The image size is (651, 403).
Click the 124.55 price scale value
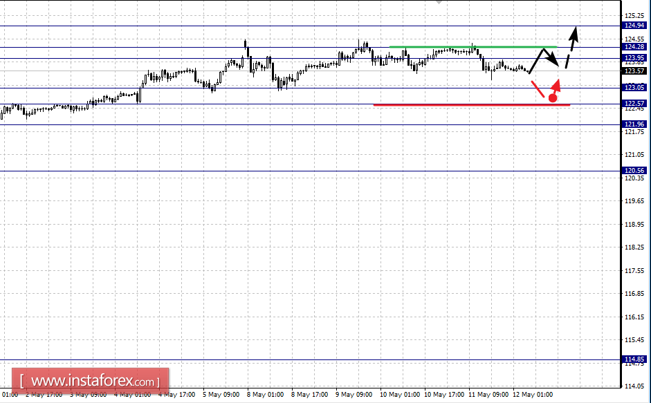point(634,39)
